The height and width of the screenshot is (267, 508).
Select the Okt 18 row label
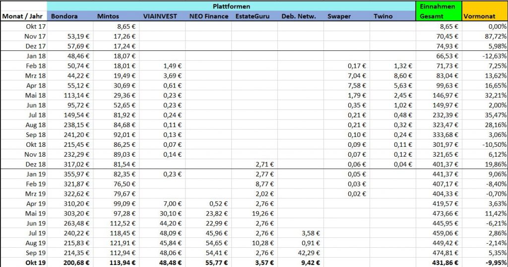(24, 145)
